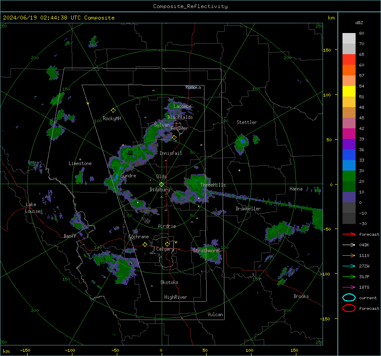Click the dBZ legend heading
381x356 pixels.
pos(359,23)
